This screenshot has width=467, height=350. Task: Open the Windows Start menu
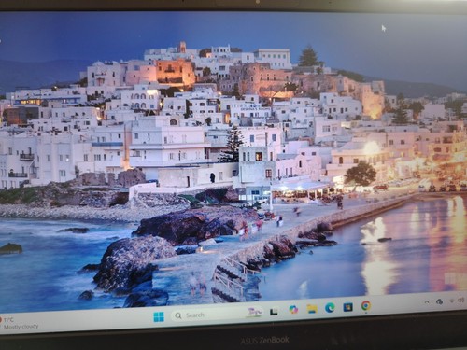tap(159, 316)
